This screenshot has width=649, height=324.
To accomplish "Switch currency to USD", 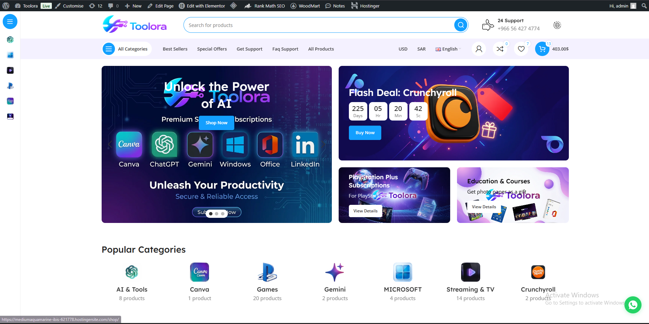I will pos(403,49).
